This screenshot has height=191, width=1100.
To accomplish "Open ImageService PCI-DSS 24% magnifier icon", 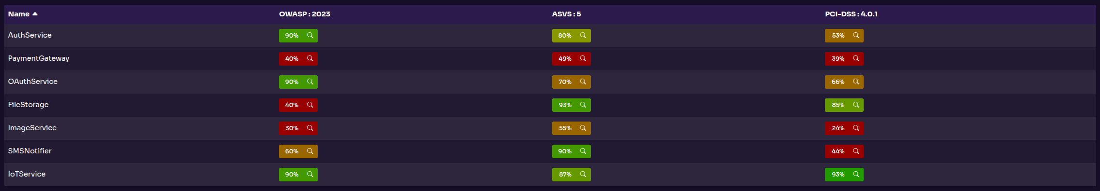I will [x=856, y=128].
